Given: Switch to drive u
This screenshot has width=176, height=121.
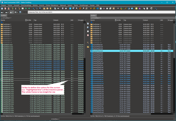Looking at the screenshot, I should click(x=16, y=12).
